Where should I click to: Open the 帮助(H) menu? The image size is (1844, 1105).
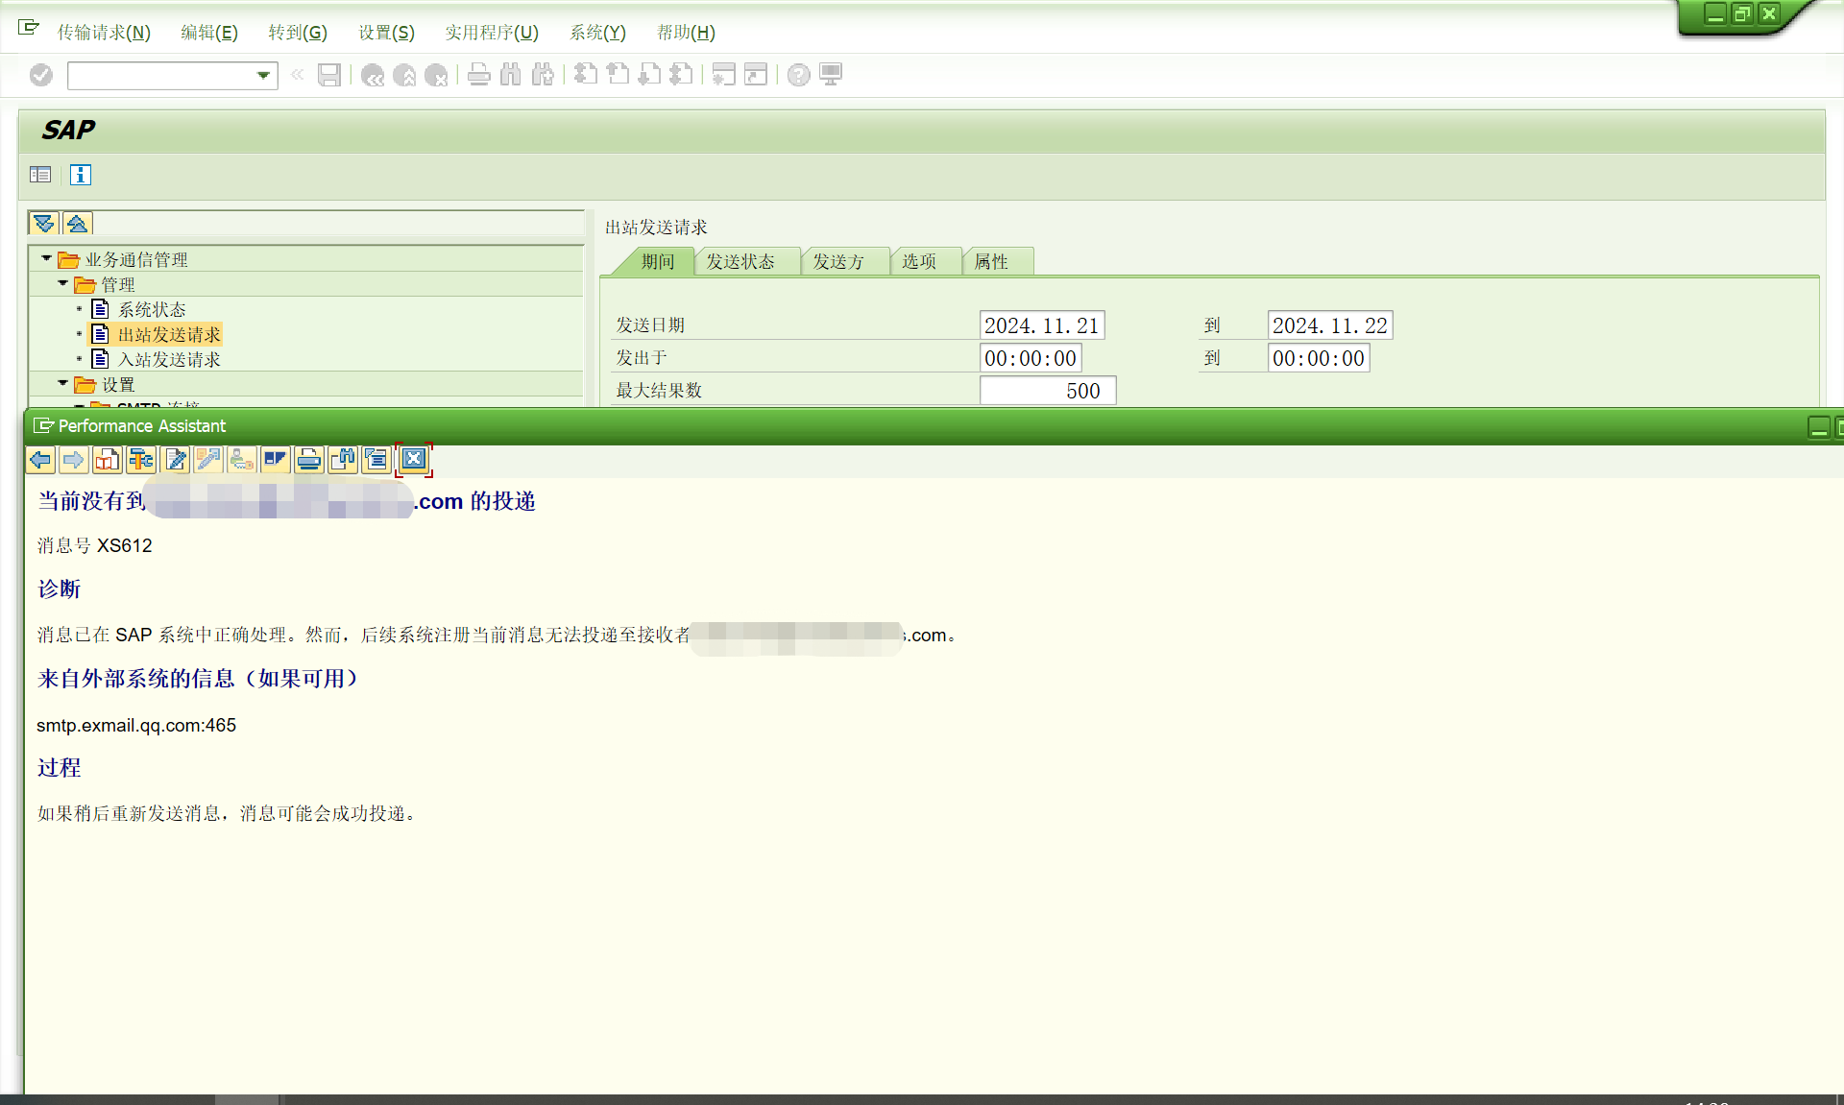point(686,33)
